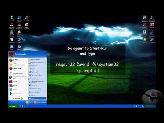Launch Camtasia Studio desktop shortcut

[x=19, y=33]
